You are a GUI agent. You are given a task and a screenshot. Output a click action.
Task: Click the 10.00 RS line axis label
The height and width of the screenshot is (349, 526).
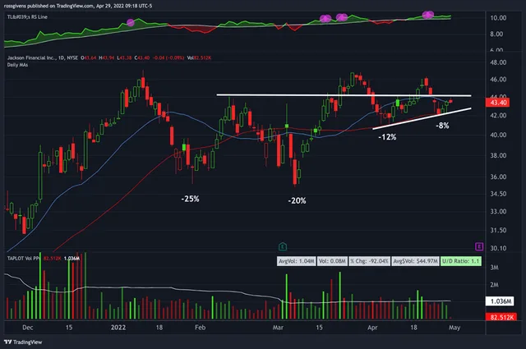pos(498,18)
